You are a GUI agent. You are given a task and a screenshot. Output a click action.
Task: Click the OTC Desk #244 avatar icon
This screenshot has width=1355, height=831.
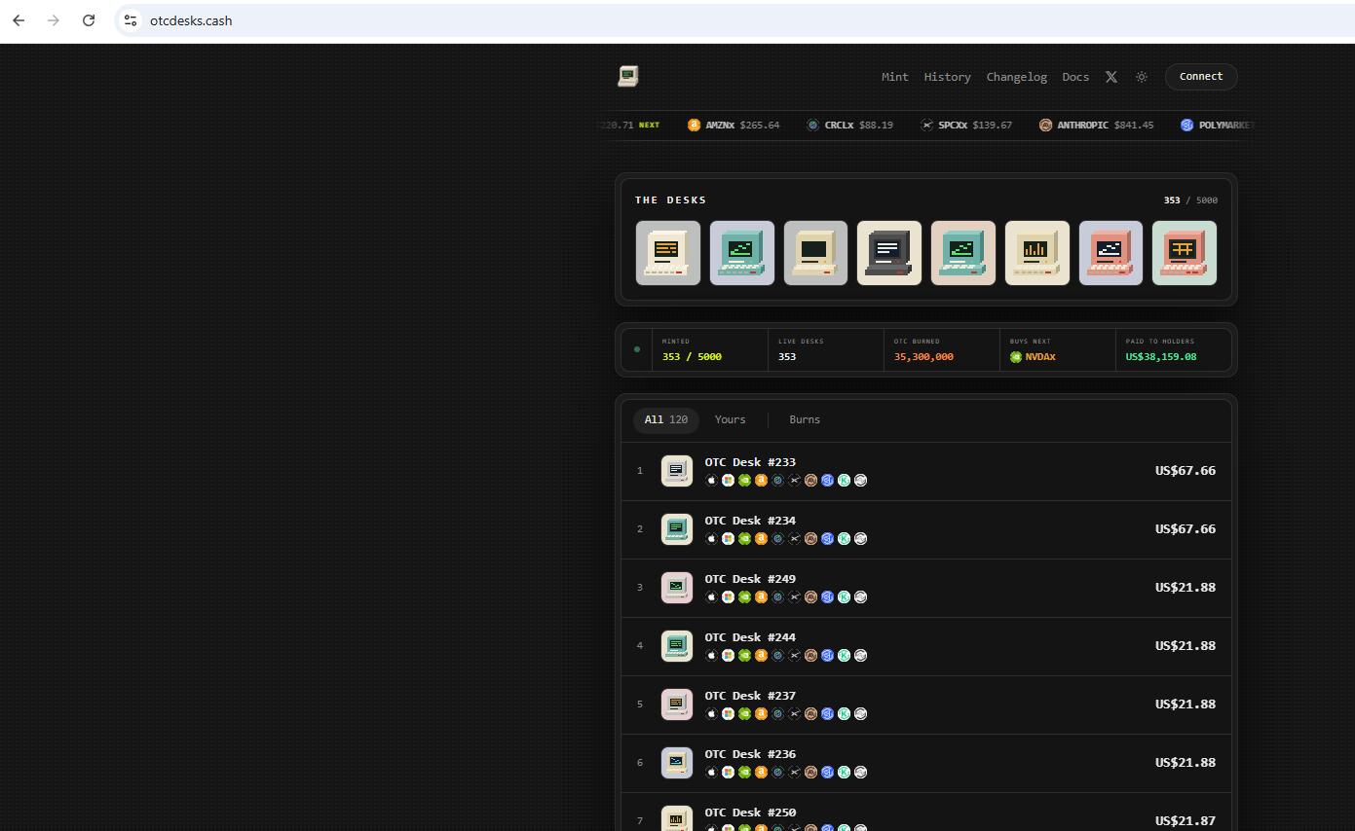(x=677, y=646)
